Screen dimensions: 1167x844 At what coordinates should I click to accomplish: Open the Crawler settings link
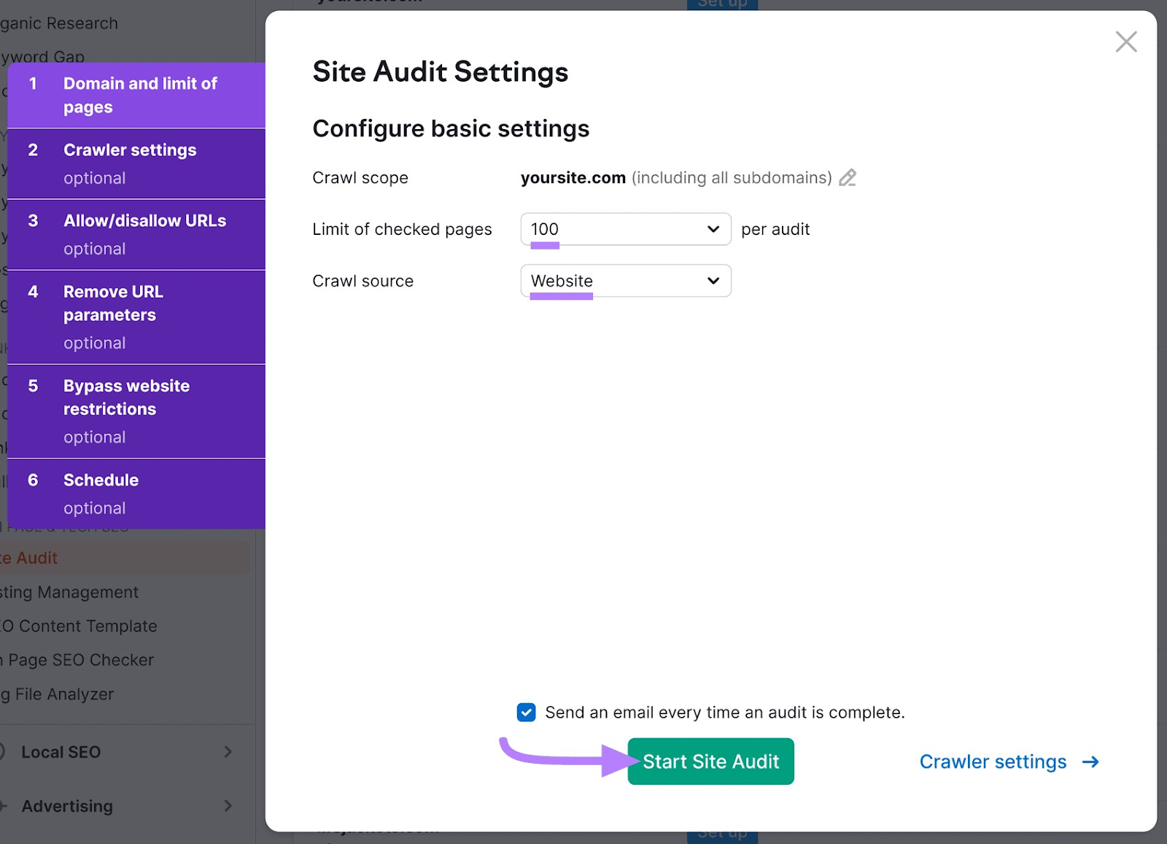(x=993, y=762)
